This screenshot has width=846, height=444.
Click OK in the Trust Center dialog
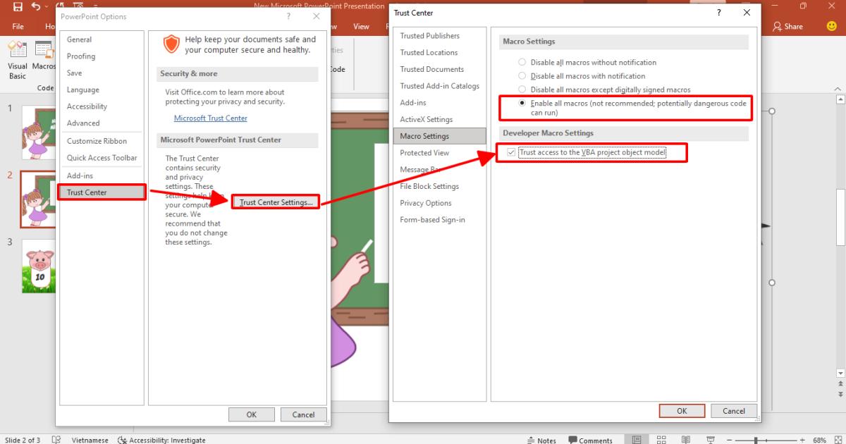point(682,411)
